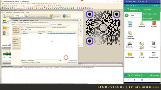Click the Сервер обмена large toolbar button

coord(8,16)
